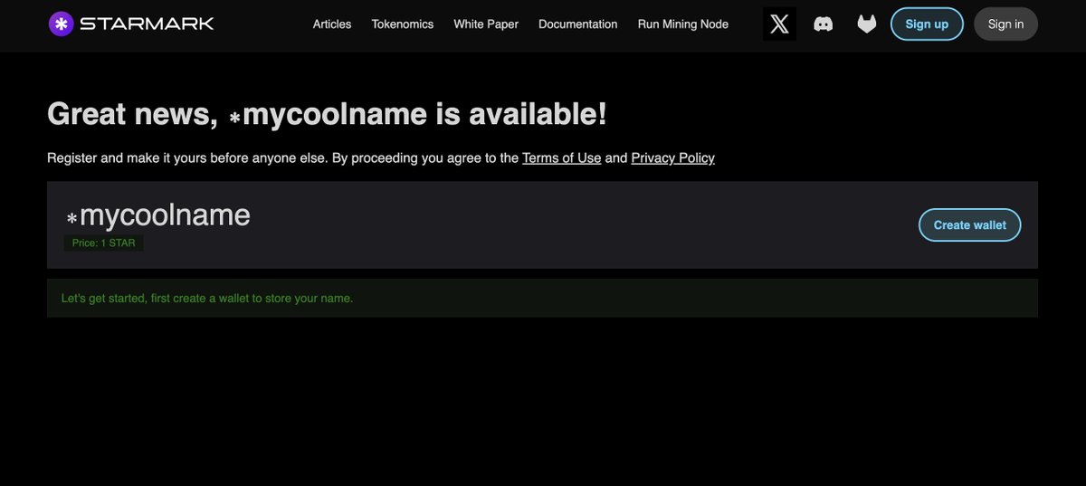Click the Create wallet button
The width and height of the screenshot is (1086, 486).
tap(970, 225)
